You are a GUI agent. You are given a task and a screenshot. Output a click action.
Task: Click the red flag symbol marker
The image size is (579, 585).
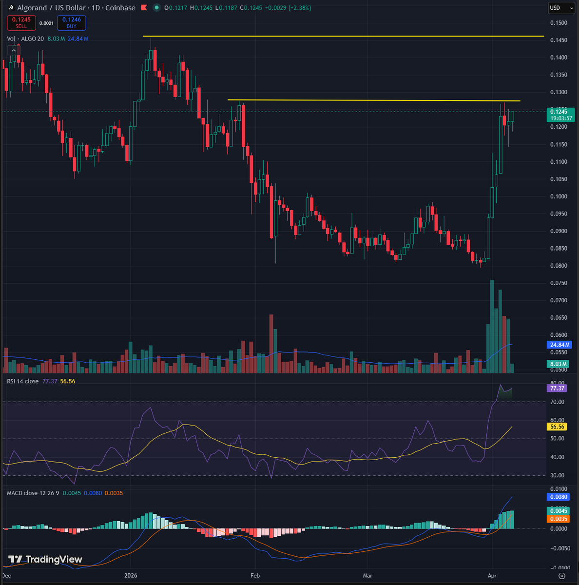[144, 8]
